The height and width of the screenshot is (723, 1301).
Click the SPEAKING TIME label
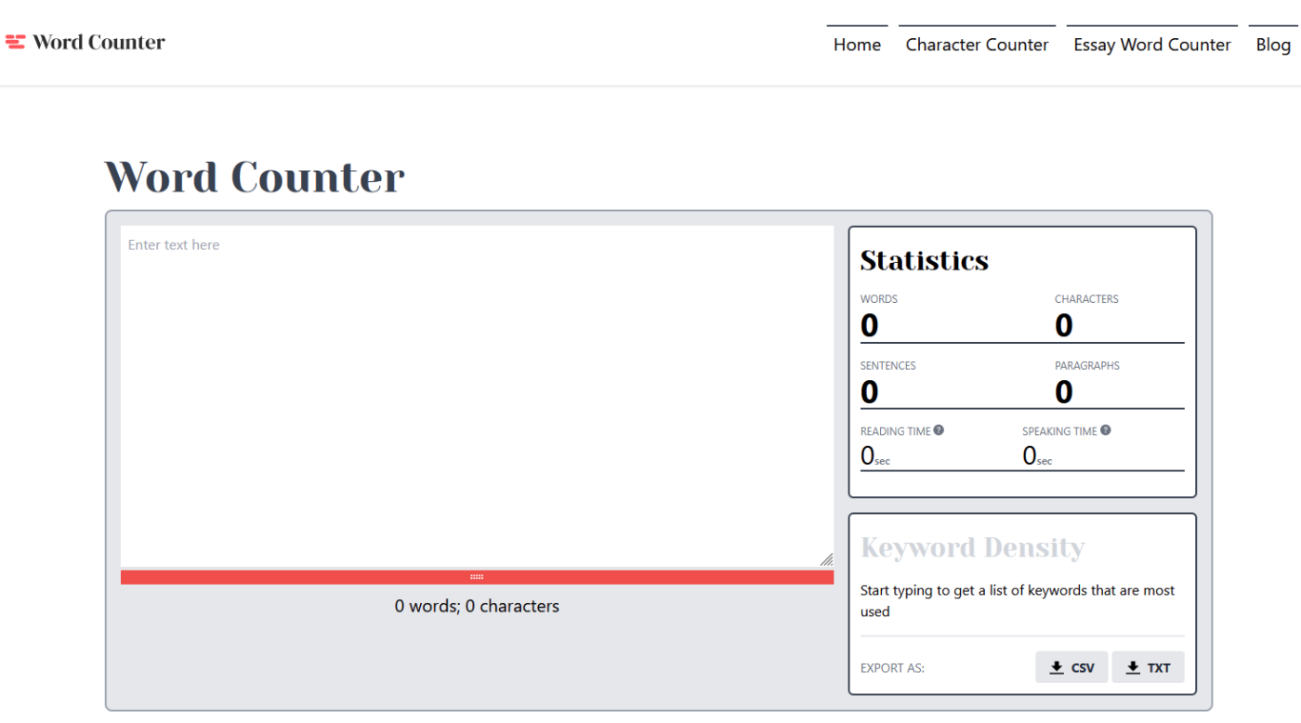click(x=1059, y=431)
